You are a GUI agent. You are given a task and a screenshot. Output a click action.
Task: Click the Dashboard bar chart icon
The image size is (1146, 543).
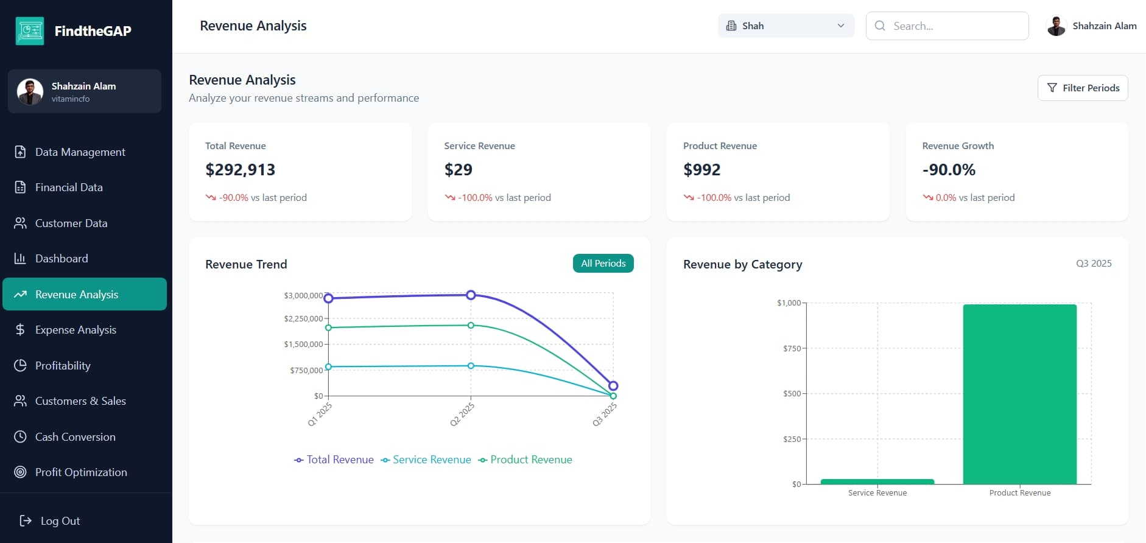[x=20, y=259]
